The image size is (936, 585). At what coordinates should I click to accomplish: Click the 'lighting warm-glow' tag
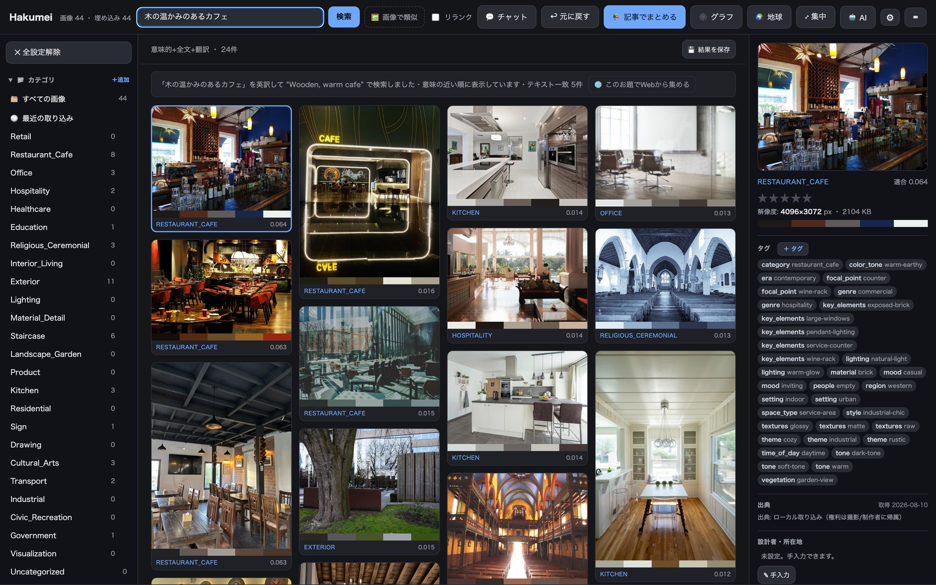[x=790, y=372]
